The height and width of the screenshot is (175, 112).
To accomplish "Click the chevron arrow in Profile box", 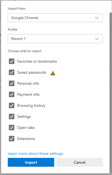I will pos(97,39).
